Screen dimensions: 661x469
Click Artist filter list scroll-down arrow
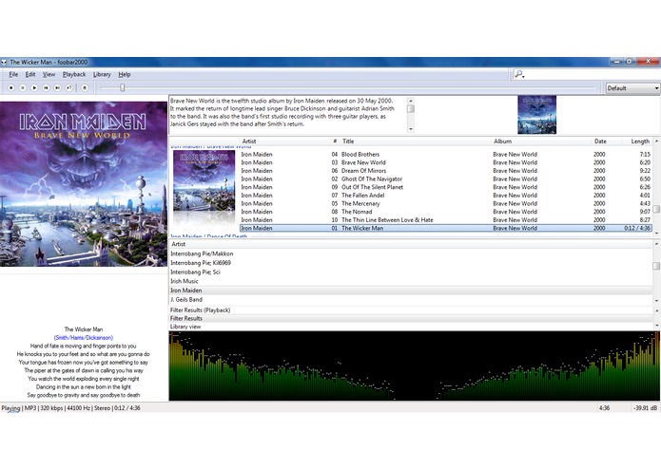click(656, 301)
